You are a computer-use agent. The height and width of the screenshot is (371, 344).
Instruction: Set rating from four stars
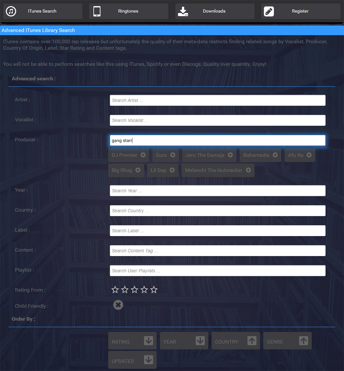pyautogui.click(x=144, y=290)
